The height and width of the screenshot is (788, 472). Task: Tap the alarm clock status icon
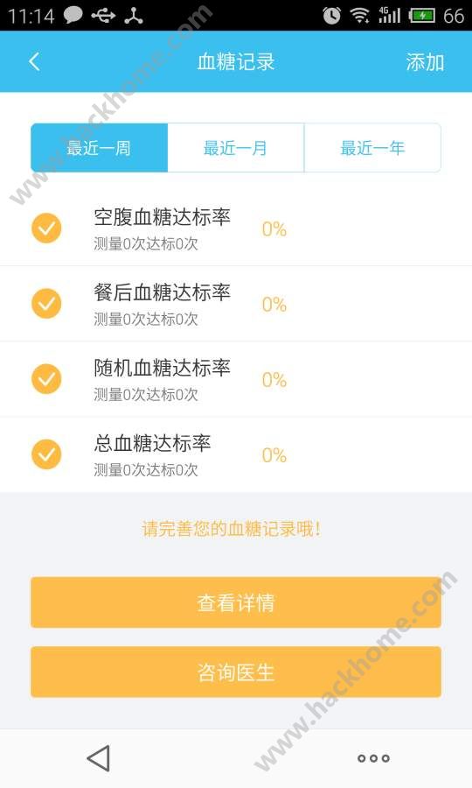(x=331, y=15)
